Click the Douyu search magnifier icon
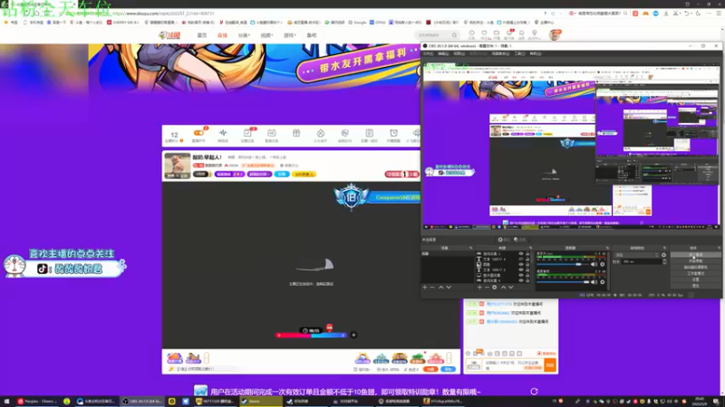The width and height of the screenshot is (725, 407). pyautogui.click(x=454, y=35)
